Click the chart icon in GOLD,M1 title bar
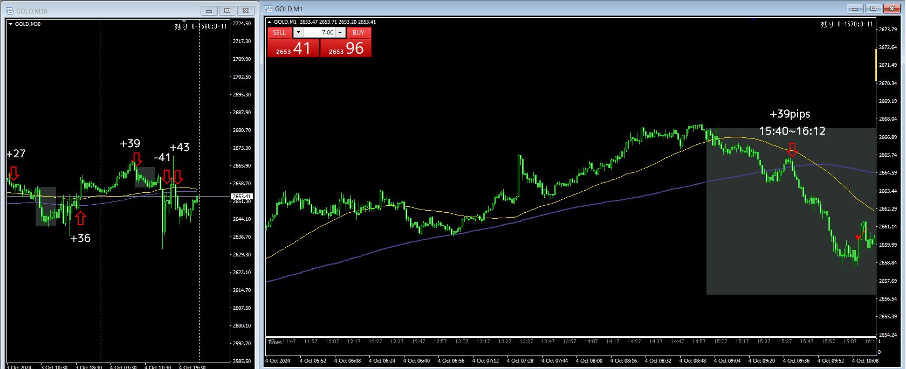This screenshot has height=369, width=906. tap(269, 9)
